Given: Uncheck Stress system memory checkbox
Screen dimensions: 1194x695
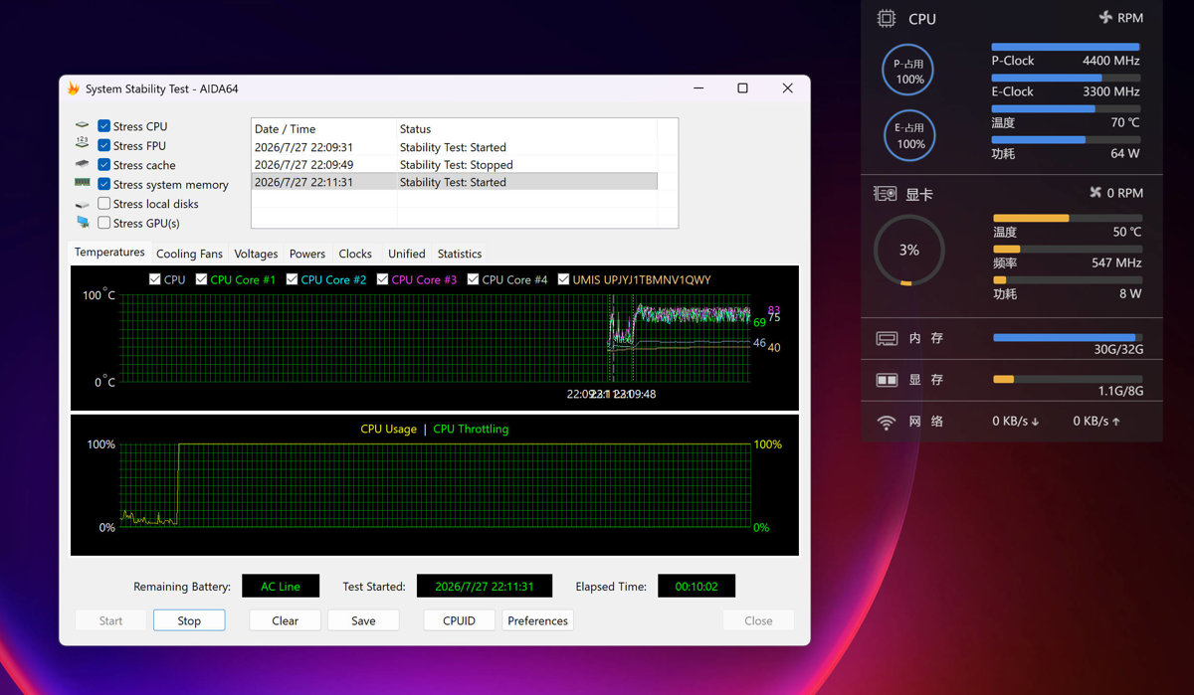Looking at the screenshot, I should coord(103,184).
